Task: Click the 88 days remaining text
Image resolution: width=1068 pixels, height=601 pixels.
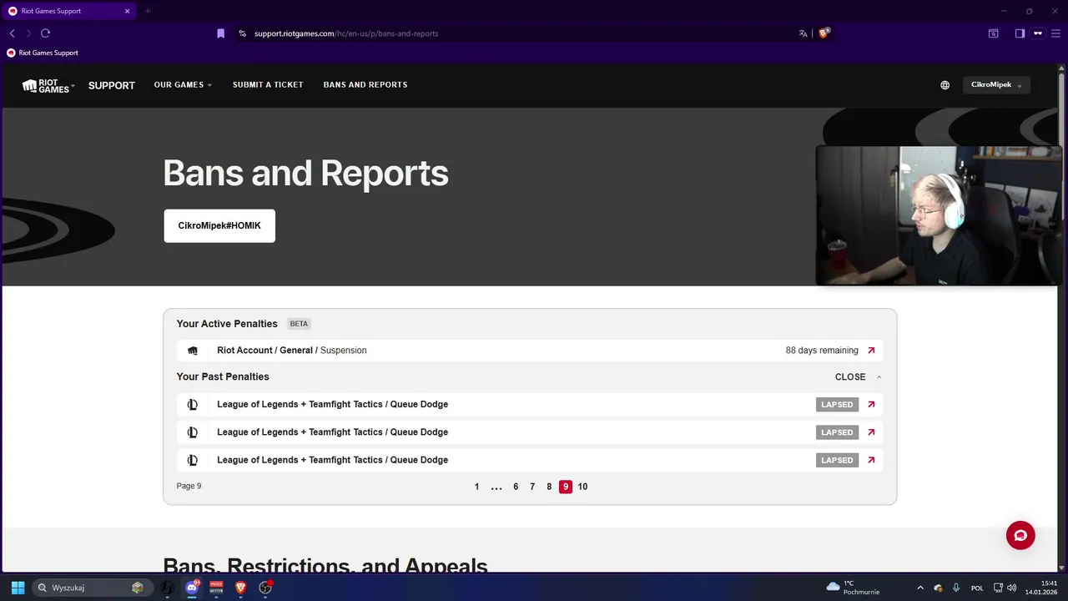Action: coord(822,351)
